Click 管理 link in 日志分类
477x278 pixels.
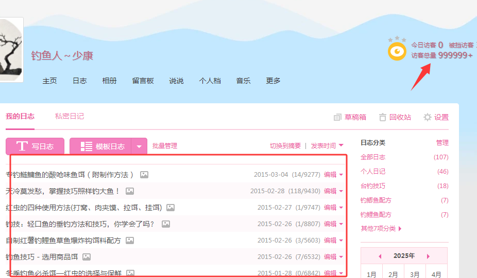(442, 143)
